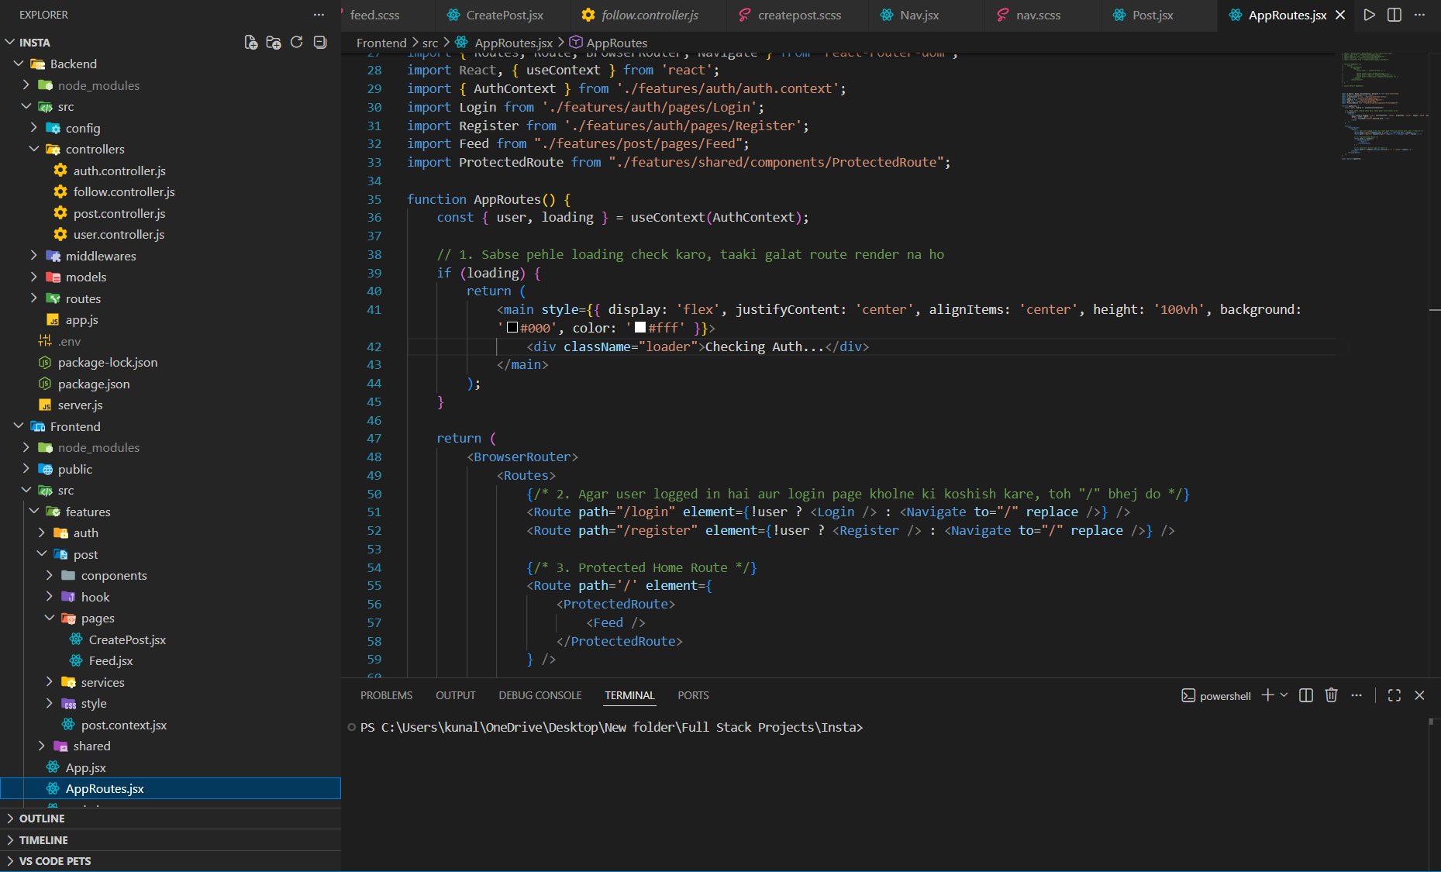This screenshot has height=872, width=1441.
Task: Click the AppRoutes breadcrumb symbol
Action: [616, 43]
